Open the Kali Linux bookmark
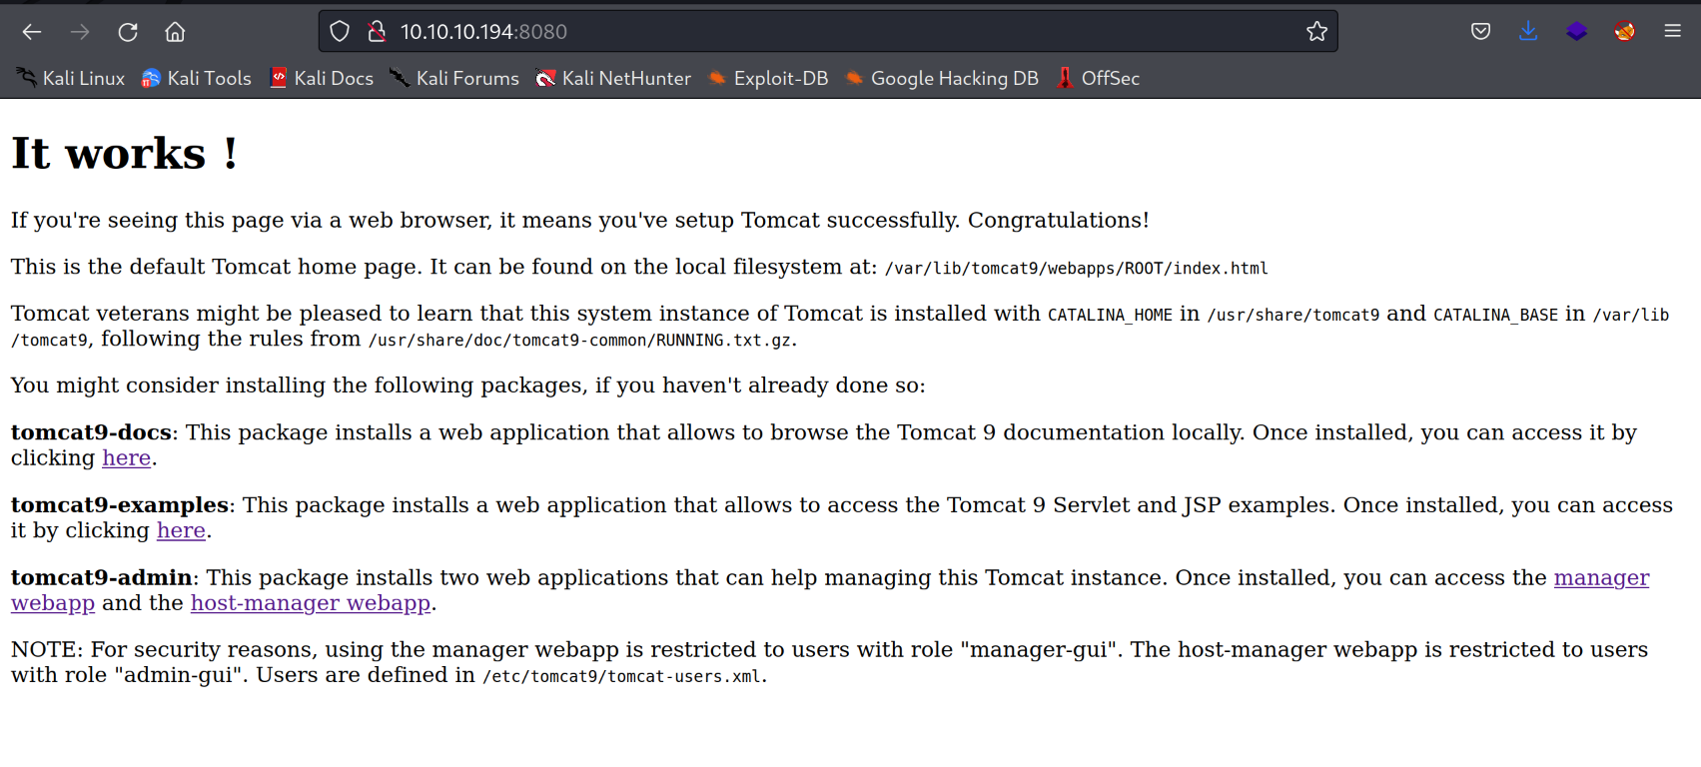This screenshot has width=1701, height=767. click(x=71, y=78)
